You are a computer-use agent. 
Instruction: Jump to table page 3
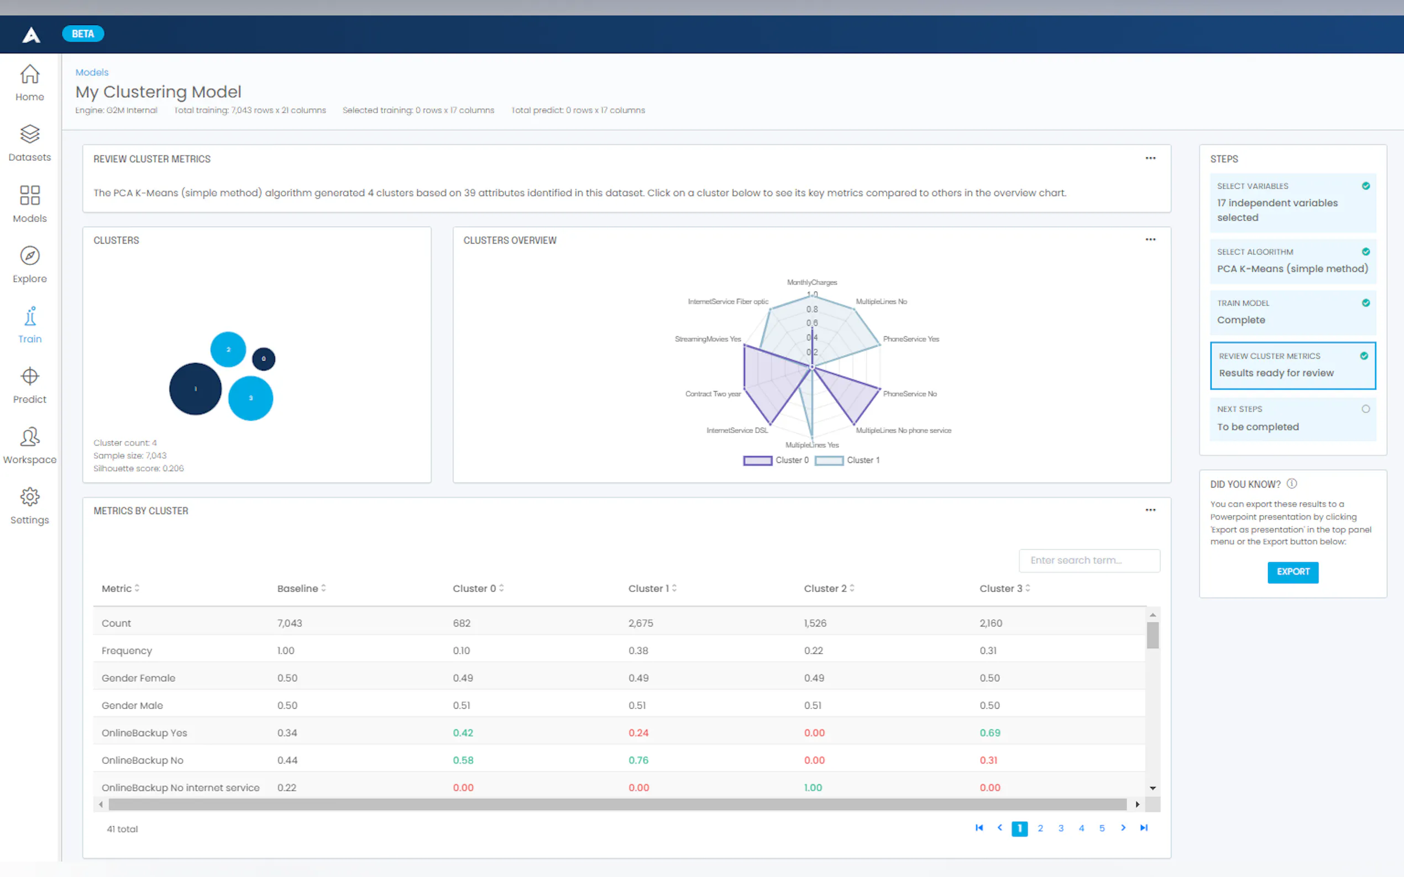coord(1061,828)
